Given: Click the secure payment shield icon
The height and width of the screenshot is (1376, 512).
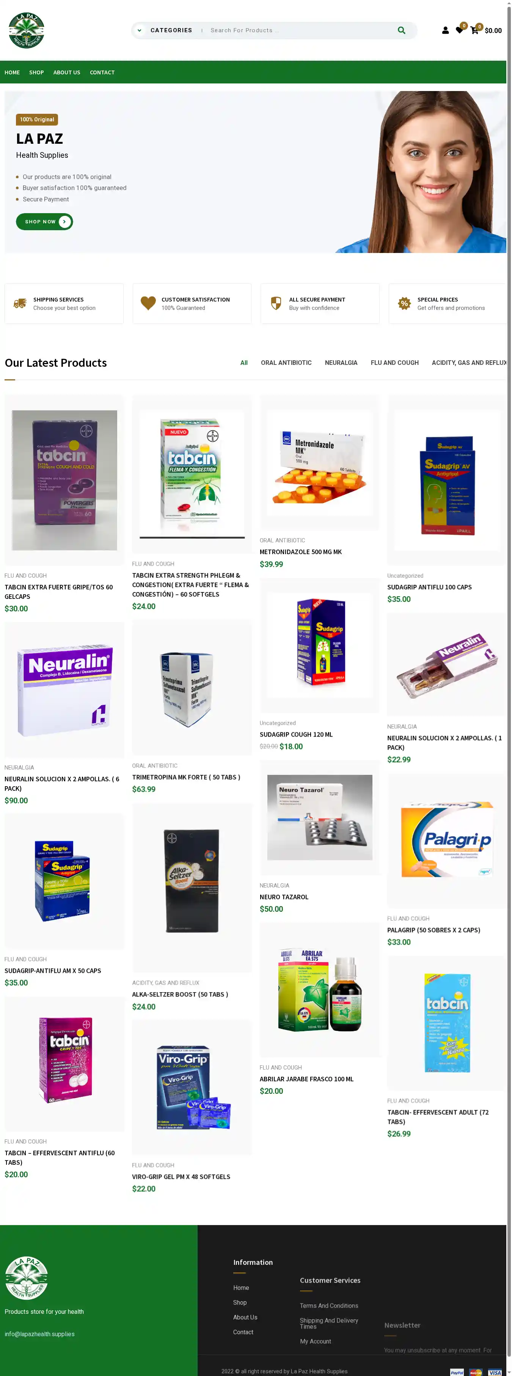Looking at the screenshot, I should [x=275, y=303].
